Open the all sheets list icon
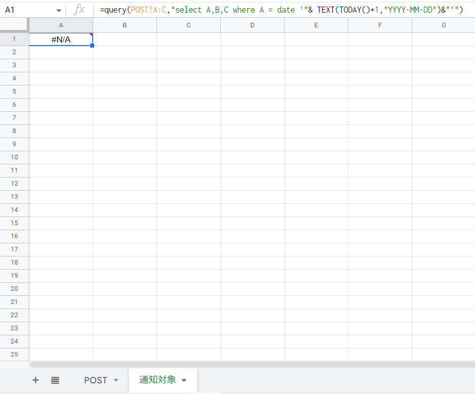Viewport: 475px width, 394px height. coord(55,380)
